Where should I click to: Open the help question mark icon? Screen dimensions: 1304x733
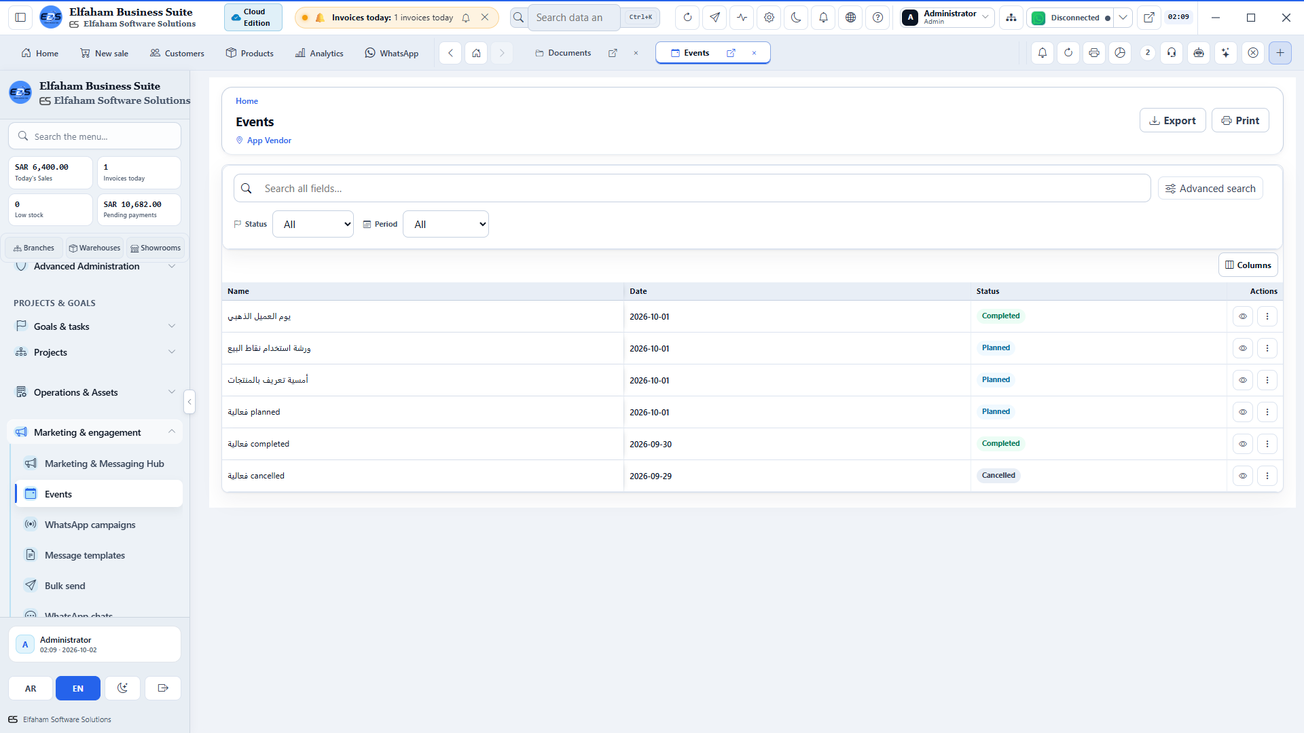pyautogui.click(x=877, y=18)
